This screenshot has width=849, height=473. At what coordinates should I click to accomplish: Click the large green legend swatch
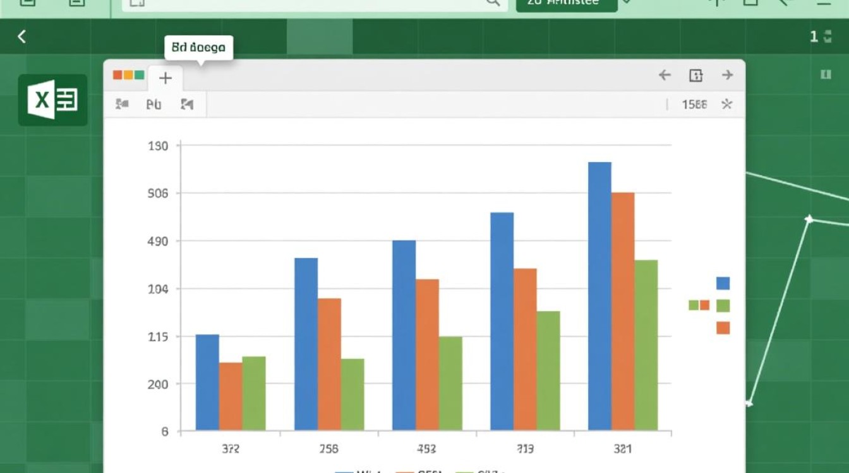pos(723,305)
